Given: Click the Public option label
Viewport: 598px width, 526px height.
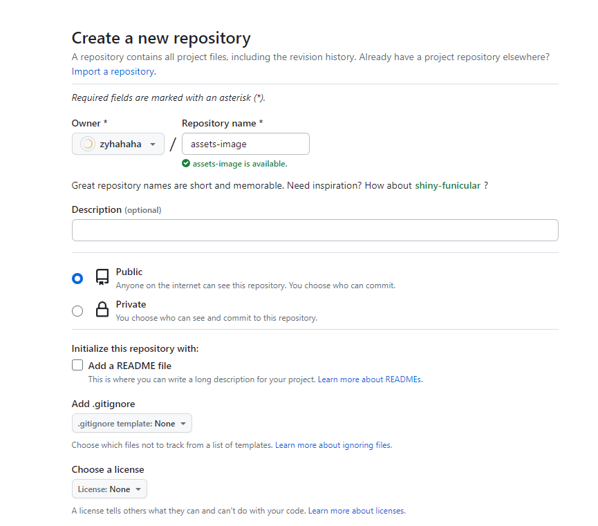Looking at the screenshot, I should tap(129, 272).
